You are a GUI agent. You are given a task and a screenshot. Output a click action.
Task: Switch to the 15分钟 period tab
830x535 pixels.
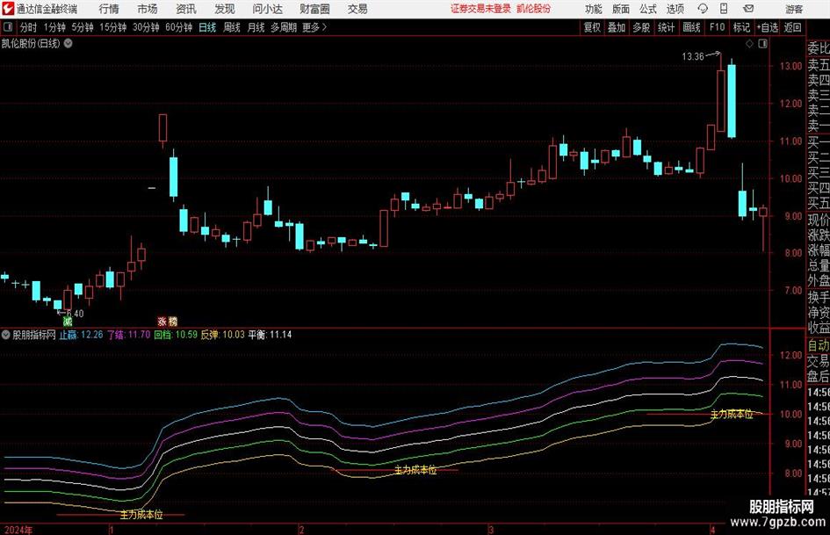(x=112, y=27)
